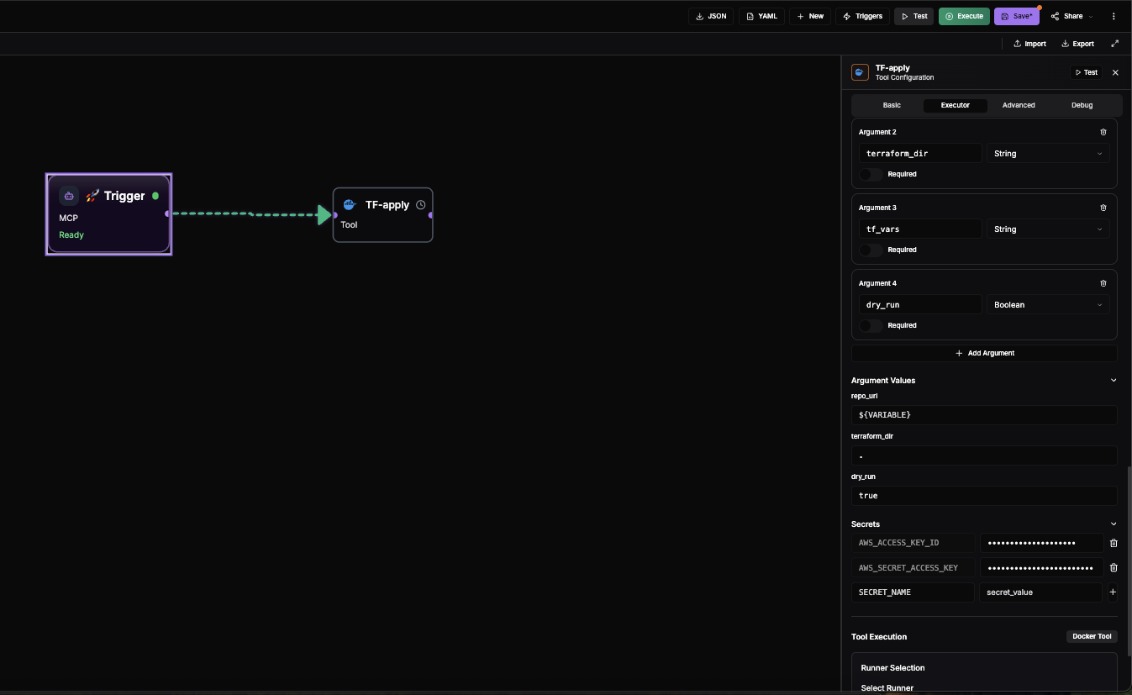Add new secret with plus icon
The image size is (1132, 695).
pyautogui.click(x=1113, y=592)
